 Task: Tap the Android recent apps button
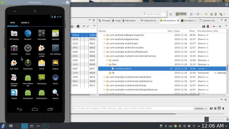50,109
